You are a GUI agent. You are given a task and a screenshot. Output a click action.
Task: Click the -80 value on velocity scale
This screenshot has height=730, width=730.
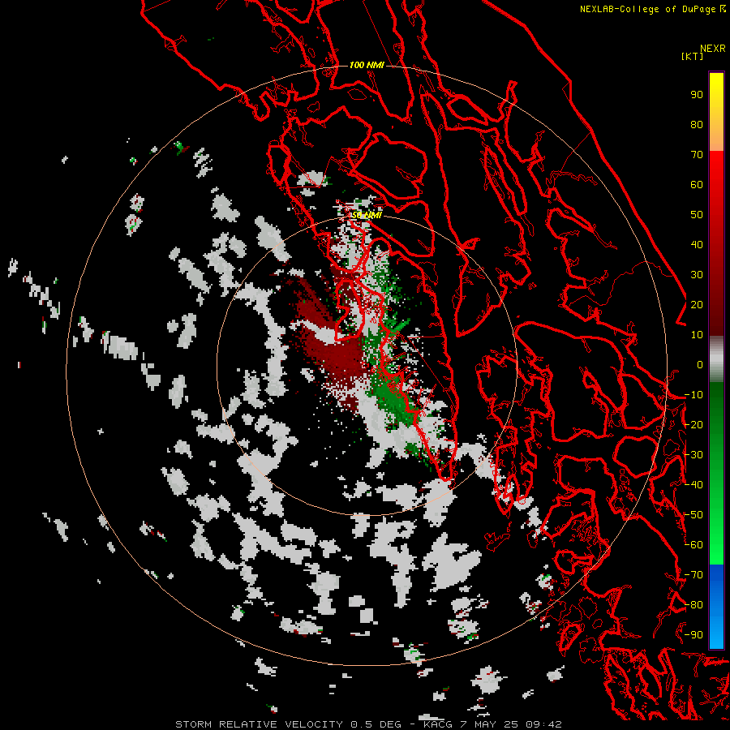693,605
